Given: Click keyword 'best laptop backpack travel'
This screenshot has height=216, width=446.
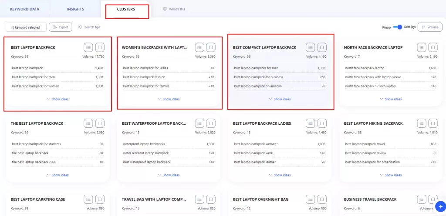Looking at the screenshot, I should [x=365, y=144].
